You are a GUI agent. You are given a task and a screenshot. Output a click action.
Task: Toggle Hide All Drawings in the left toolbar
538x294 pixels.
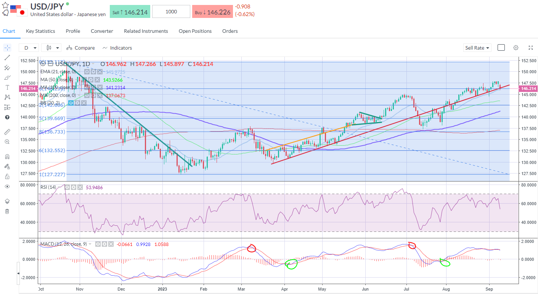[x=7, y=186]
